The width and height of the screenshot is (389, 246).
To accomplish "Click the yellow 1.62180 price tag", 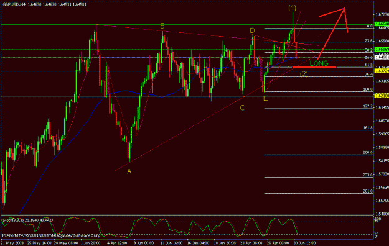I will 382,96.
